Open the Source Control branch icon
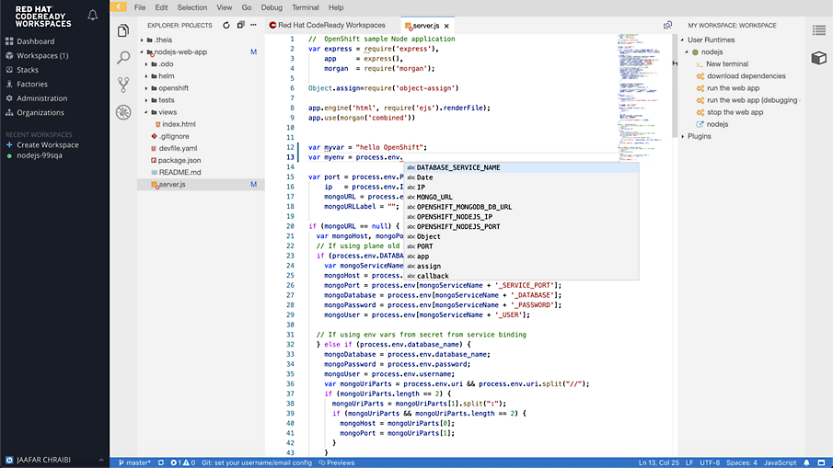The height and width of the screenshot is (468, 833). click(x=123, y=85)
